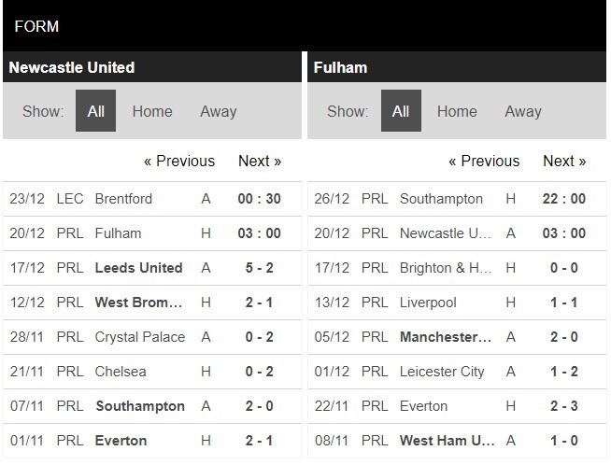
Task: Go to Previous Newcastle United matches
Action: pos(179,162)
